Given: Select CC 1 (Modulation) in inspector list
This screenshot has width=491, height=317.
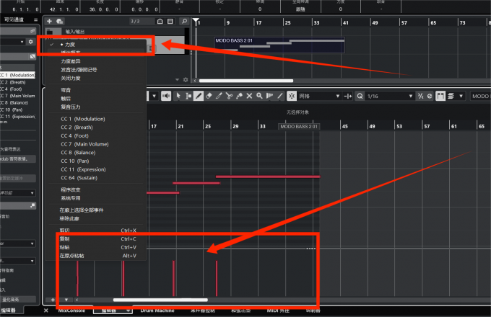Looking at the screenshot, I should coord(17,75).
